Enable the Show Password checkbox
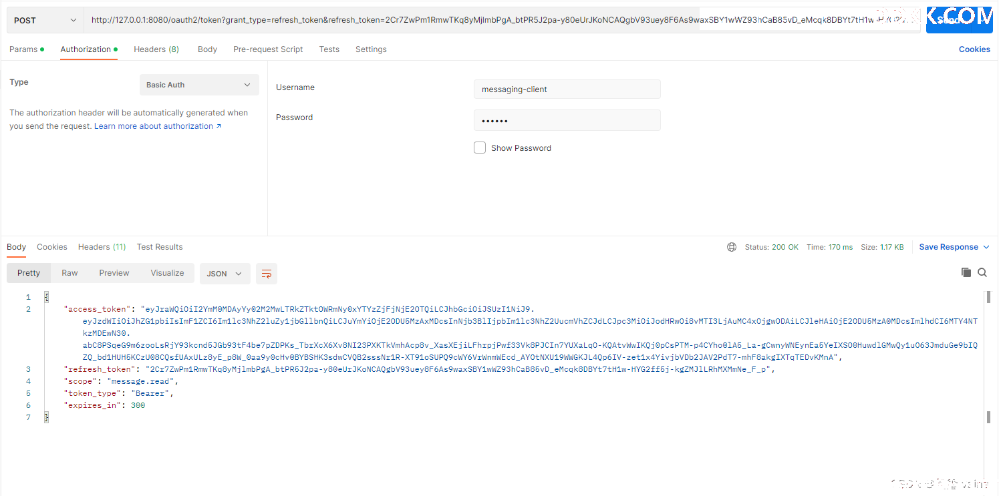The image size is (999, 496). 480,148
